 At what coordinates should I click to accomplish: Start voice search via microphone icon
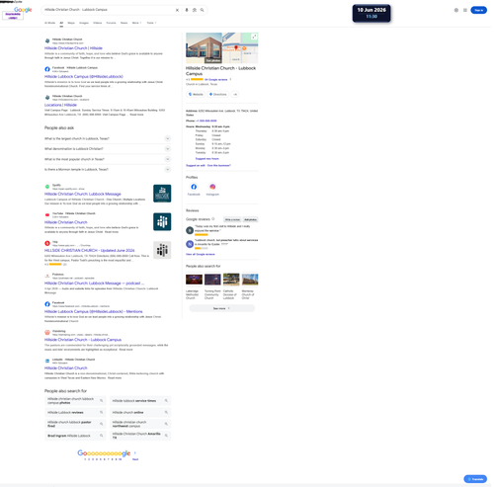click(187, 10)
